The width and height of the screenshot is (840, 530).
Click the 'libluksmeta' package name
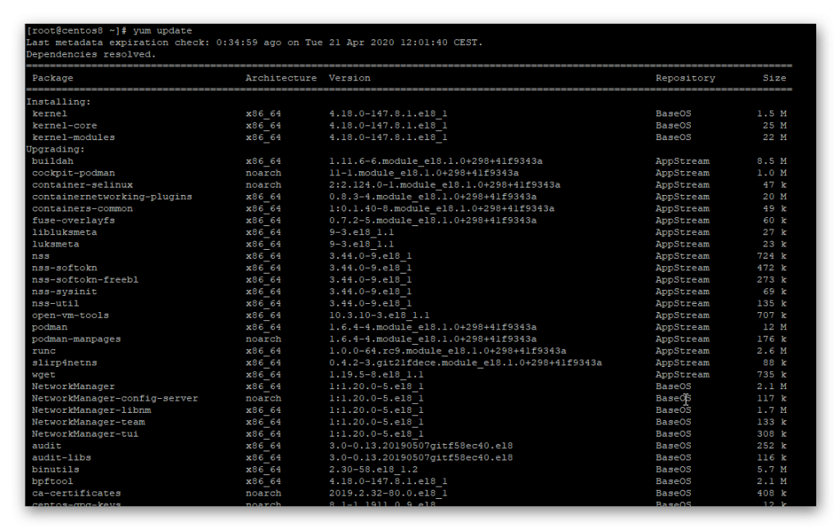[x=64, y=232]
